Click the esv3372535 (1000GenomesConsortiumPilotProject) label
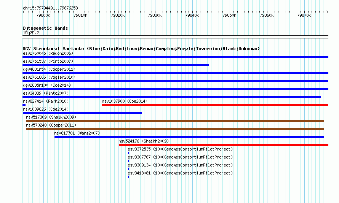 tap(180, 149)
